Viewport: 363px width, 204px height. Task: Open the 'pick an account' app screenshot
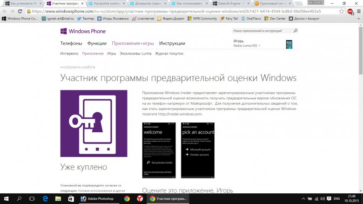click(198, 150)
